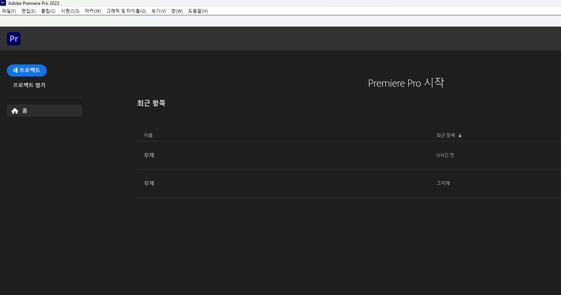Open the 파일(F) menu

point(9,11)
